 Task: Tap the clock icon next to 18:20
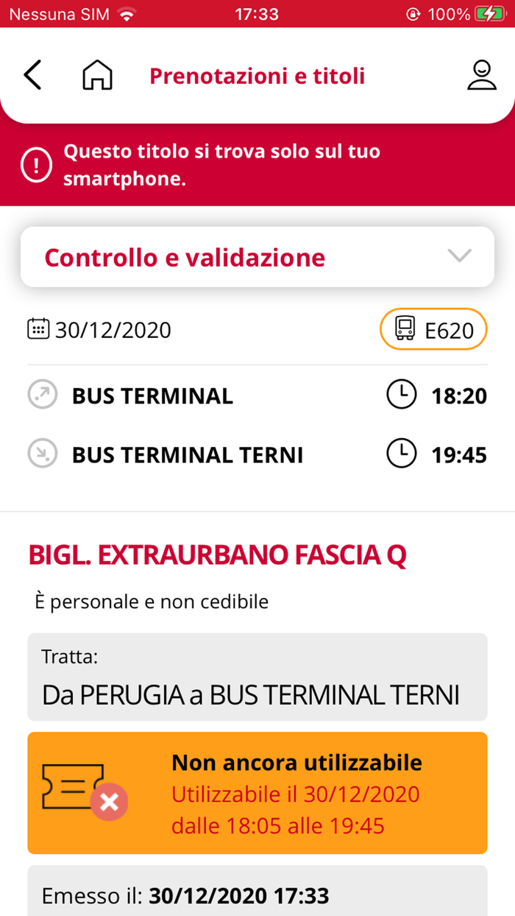(401, 395)
